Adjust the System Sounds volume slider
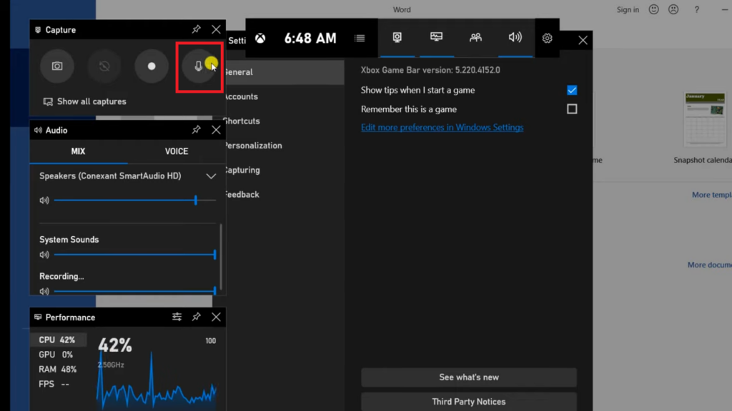Image resolution: width=732 pixels, height=411 pixels. (135, 255)
